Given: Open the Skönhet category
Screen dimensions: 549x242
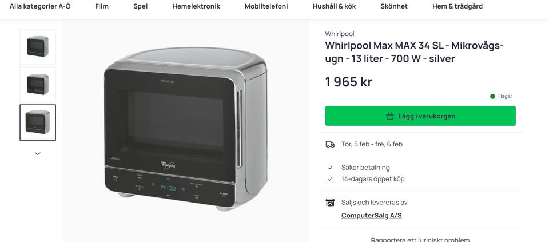Looking at the screenshot, I should pos(394,6).
